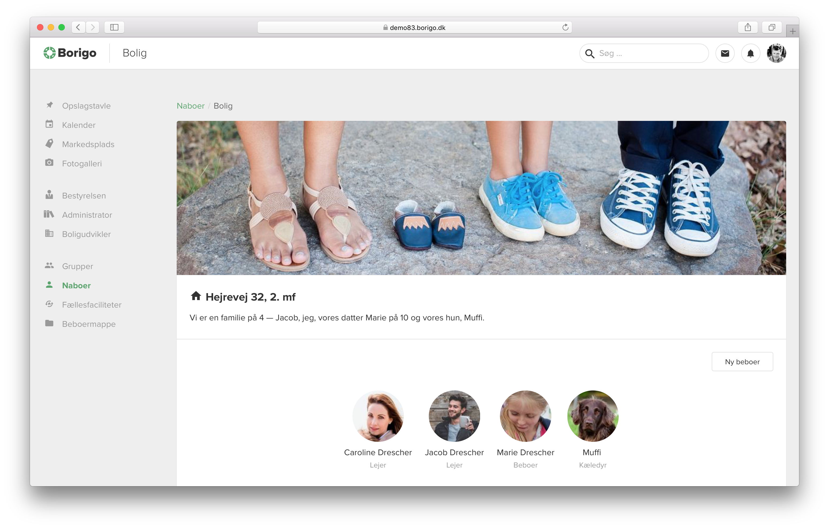Image resolution: width=829 pixels, height=529 pixels.
Task: Open Fotogalleri in the sidebar
Action: [82, 163]
